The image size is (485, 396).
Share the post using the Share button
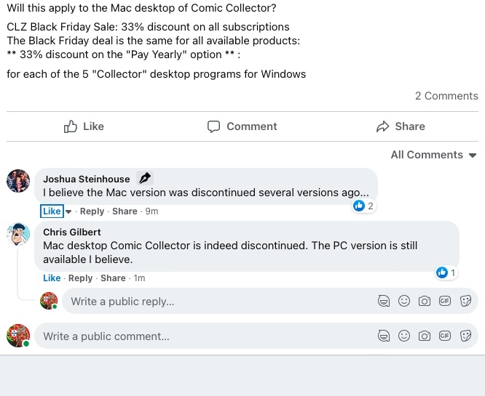(x=401, y=126)
